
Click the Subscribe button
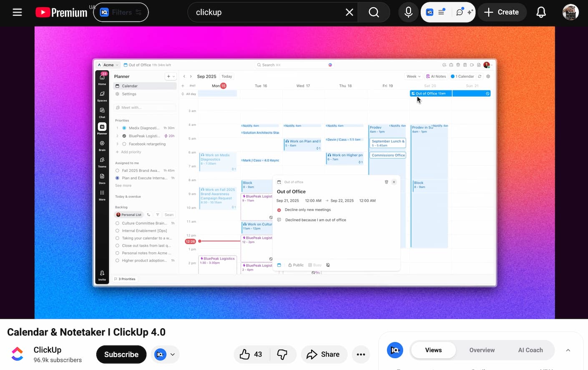point(121,355)
